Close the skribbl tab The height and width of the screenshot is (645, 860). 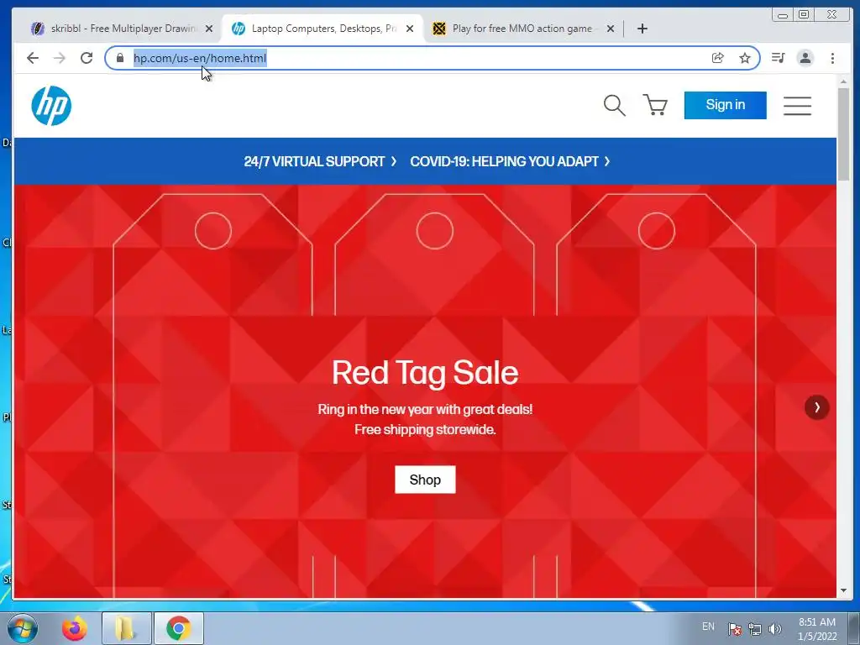(x=209, y=29)
